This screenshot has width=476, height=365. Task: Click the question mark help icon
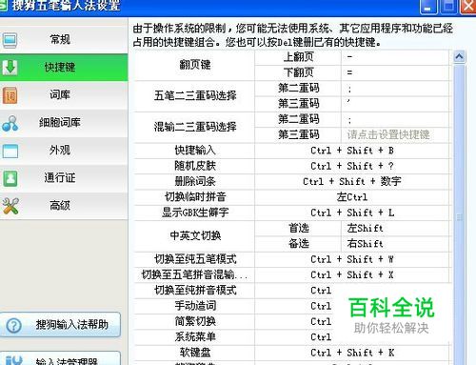coord(14,326)
